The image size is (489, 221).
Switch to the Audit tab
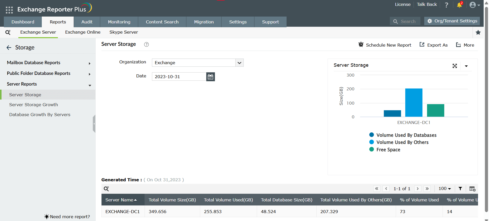pos(87,22)
